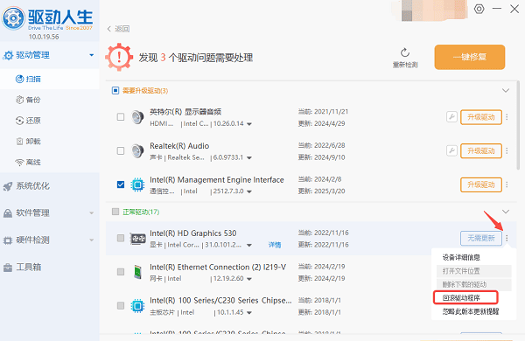The width and height of the screenshot is (525, 341).
Task: Click chip icon of 100 Series/C230 Chipset
Action: [137, 305]
